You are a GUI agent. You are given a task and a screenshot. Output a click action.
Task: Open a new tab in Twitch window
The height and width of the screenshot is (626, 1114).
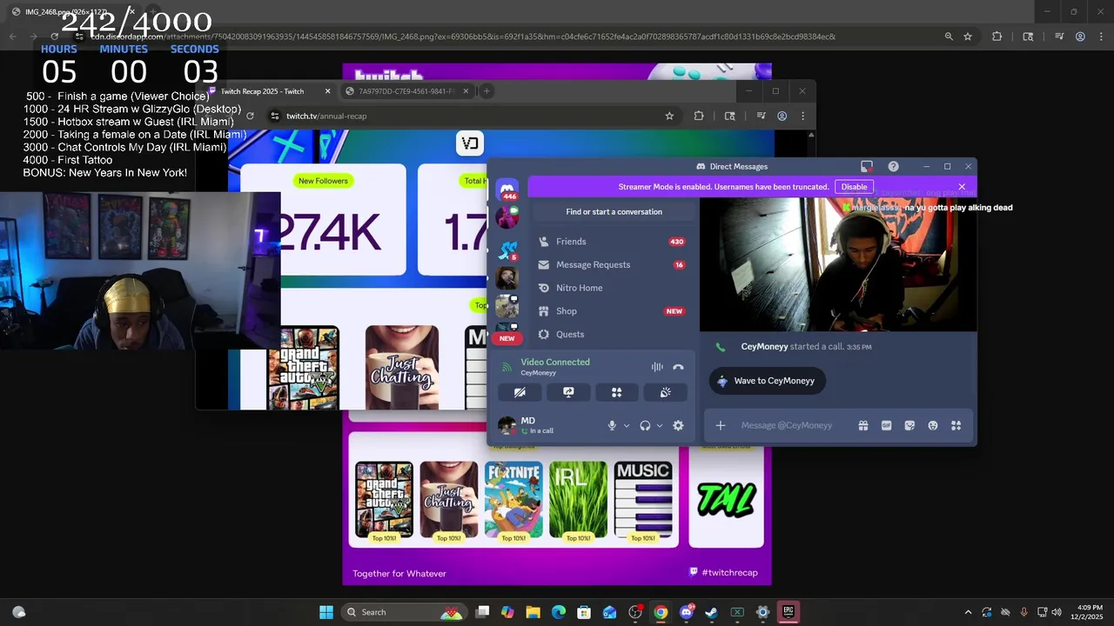tap(487, 91)
